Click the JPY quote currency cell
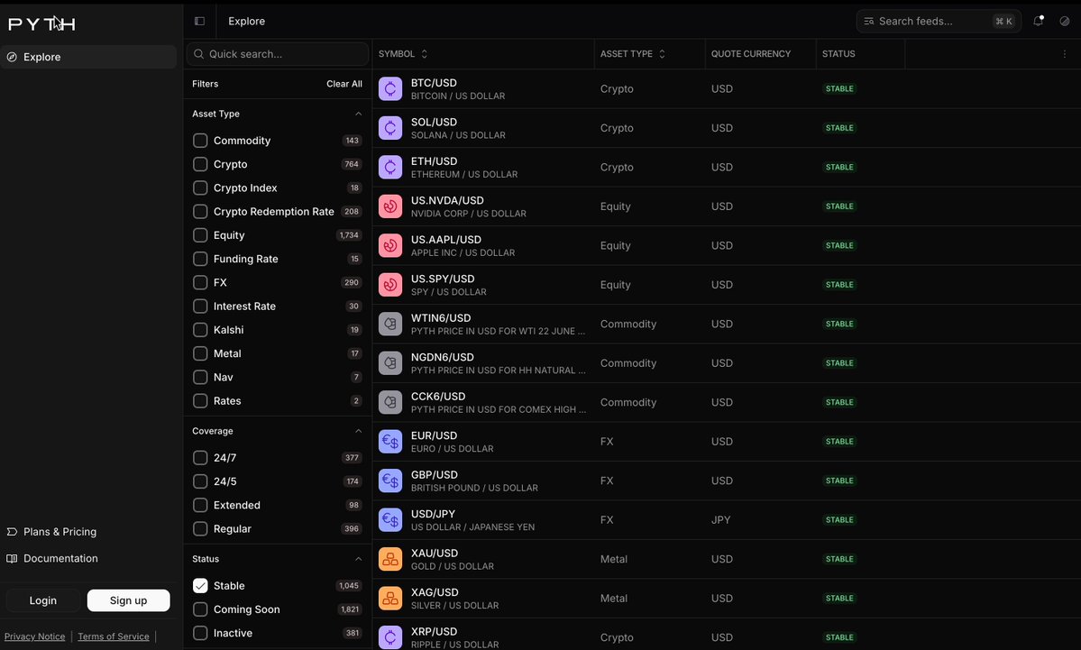 [720, 519]
